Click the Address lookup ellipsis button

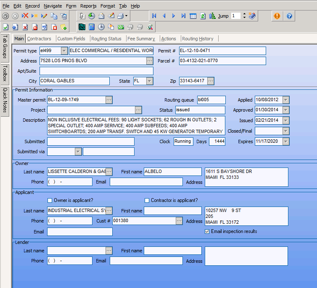(150, 61)
